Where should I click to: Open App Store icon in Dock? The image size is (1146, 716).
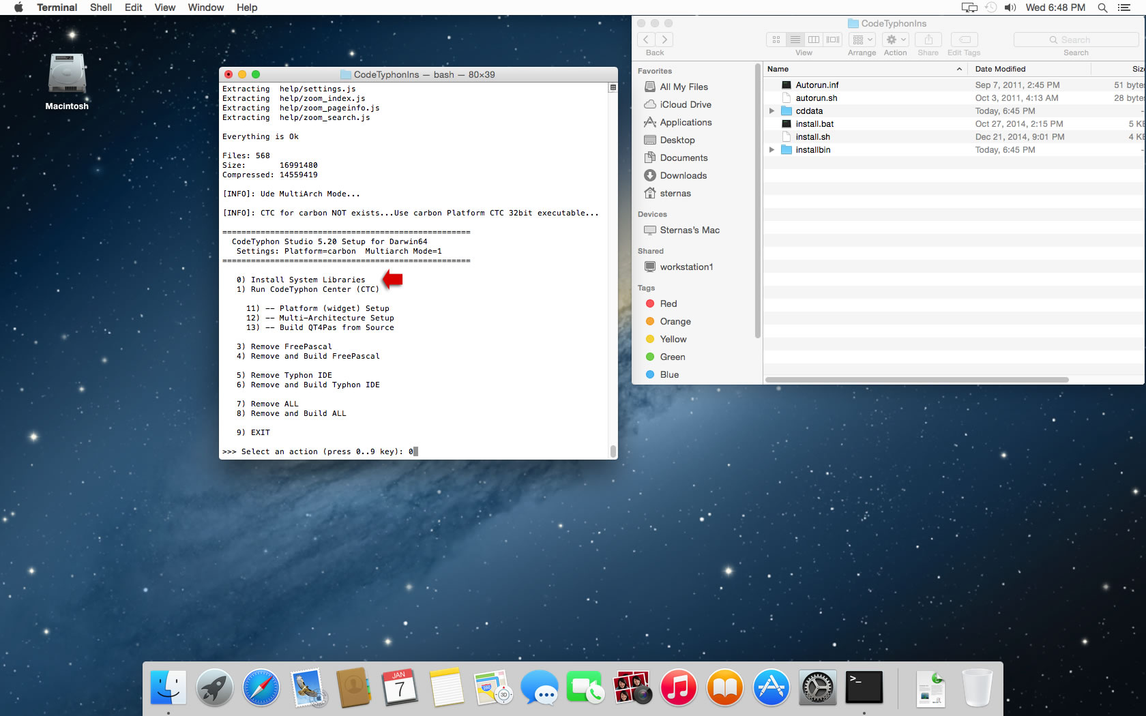(771, 687)
